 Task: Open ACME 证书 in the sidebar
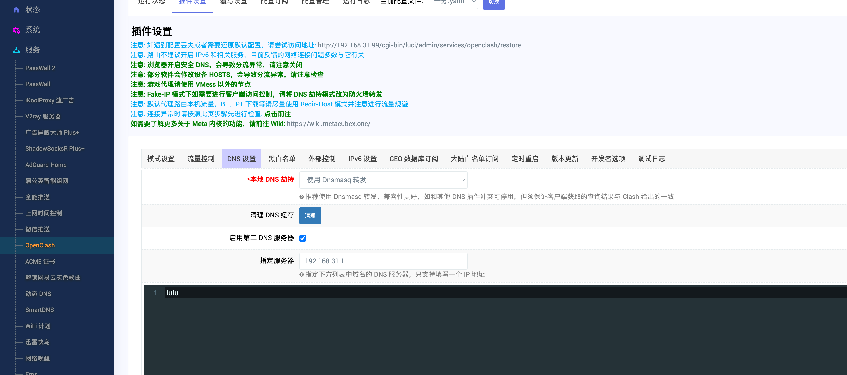click(40, 262)
